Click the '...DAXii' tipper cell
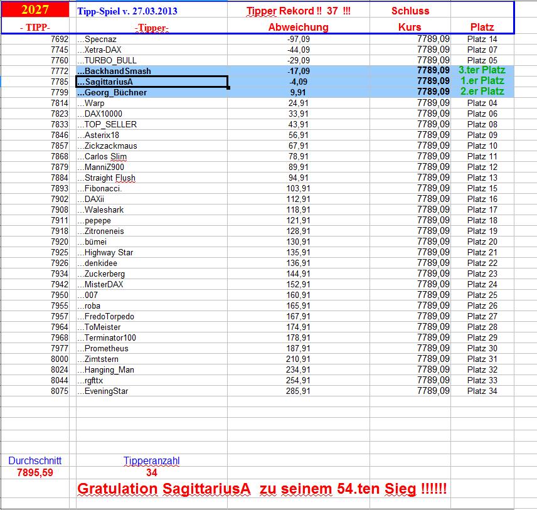 point(151,199)
